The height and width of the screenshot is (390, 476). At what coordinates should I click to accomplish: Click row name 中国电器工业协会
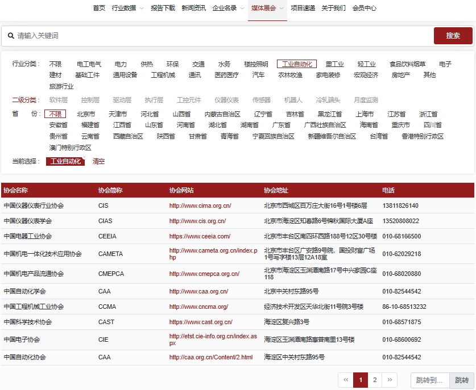(x=28, y=236)
